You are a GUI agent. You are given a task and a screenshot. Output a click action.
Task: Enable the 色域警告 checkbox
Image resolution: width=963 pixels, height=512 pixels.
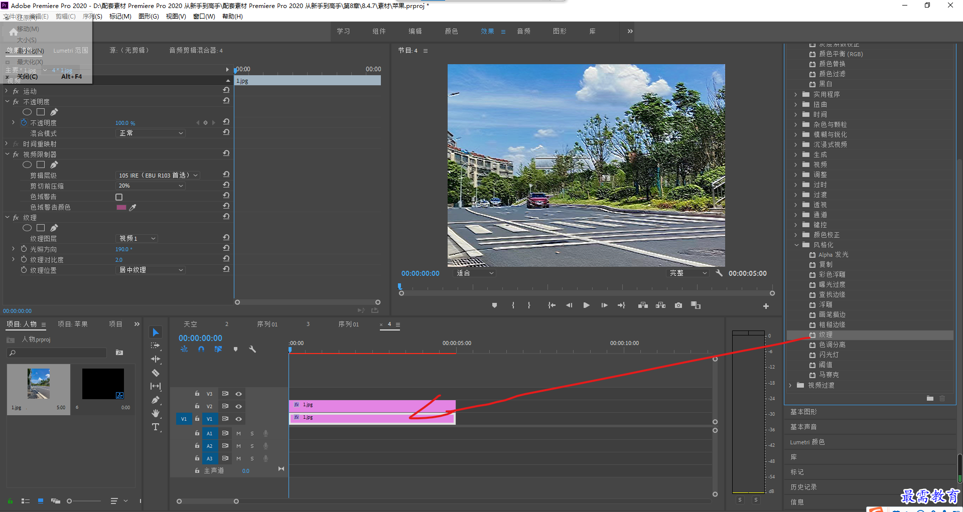[x=119, y=197]
